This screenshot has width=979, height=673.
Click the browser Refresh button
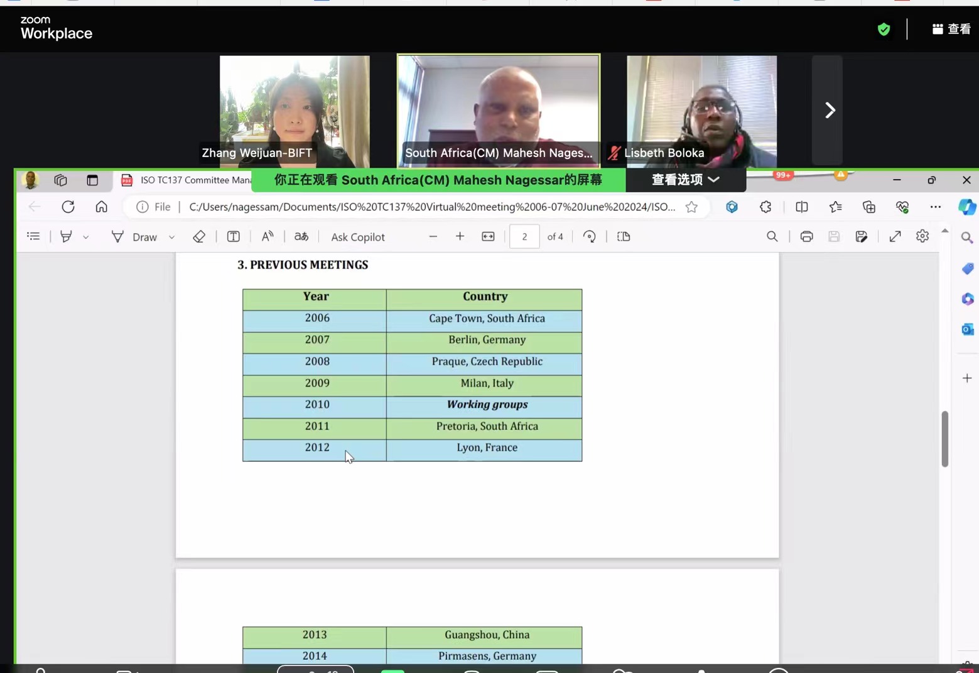pos(68,207)
